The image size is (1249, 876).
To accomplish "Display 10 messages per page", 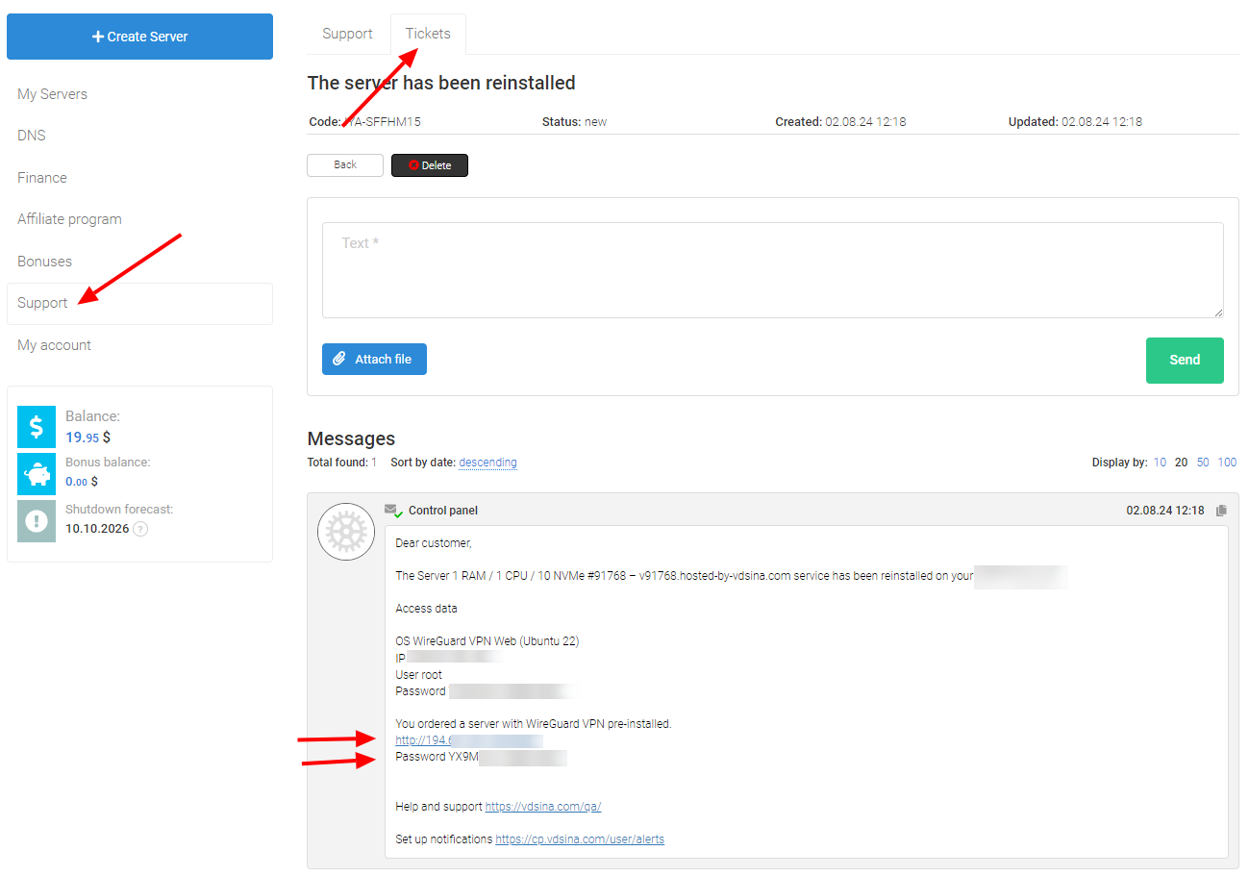I will (1160, 463).
